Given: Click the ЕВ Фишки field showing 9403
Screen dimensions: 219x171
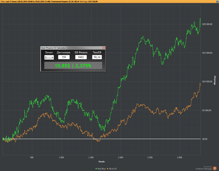Looking at the screenshot, I should pos(81,57).
